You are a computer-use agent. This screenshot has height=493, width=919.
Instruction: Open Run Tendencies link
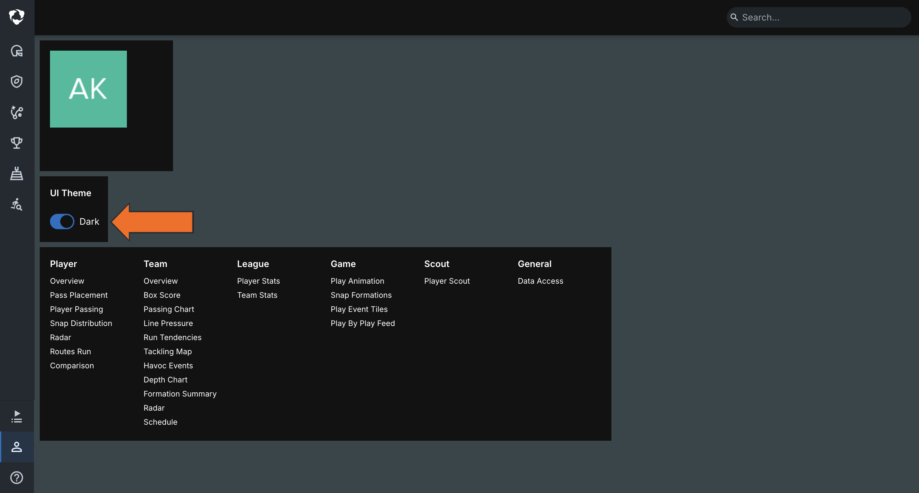click(172, 337)
